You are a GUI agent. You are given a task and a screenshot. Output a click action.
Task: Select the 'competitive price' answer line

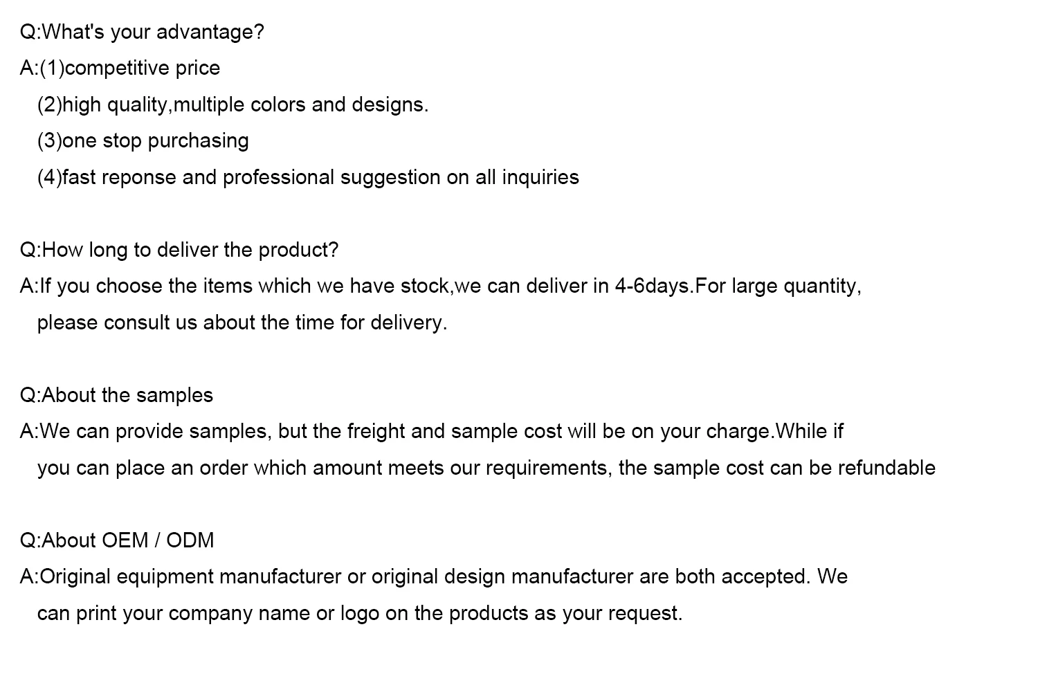pos(120,69)
